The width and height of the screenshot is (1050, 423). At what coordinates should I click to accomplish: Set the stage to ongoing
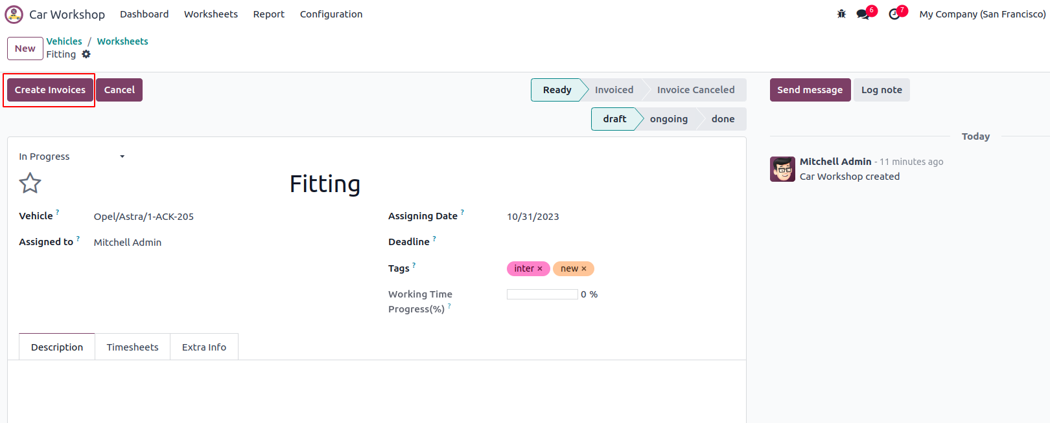[668, 119]
